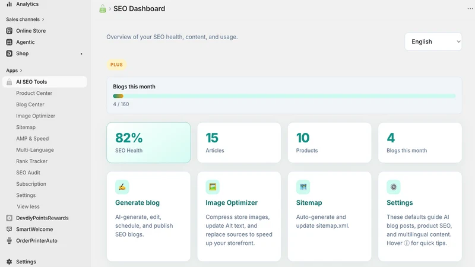475x267 pixels.
Task: Click the green app icon in breadcrumb
Action: [x=103, y=8]
